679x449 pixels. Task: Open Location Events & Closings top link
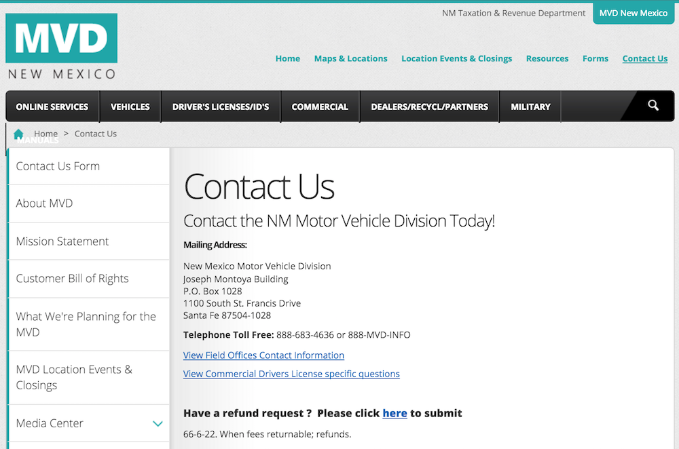point(456,58)
